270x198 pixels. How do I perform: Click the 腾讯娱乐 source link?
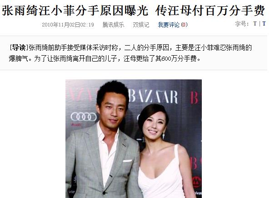click(x=113, y=25)
